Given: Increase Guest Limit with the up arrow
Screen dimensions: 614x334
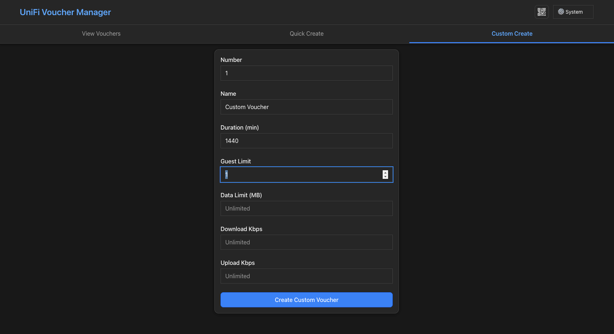Looking at the screenshot, I should pyautogui.click(x=385, y=173).
